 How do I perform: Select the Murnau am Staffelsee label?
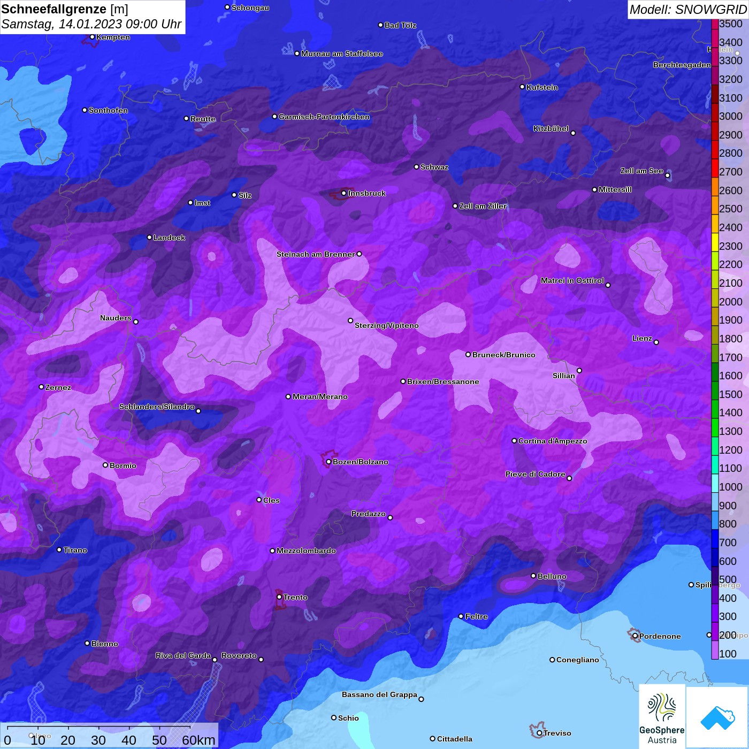pyautogui.click(x=342, y=53)
